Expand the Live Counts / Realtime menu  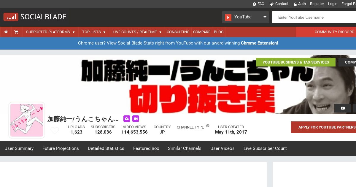point(137,32)
